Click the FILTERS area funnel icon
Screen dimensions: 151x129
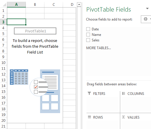89,93
